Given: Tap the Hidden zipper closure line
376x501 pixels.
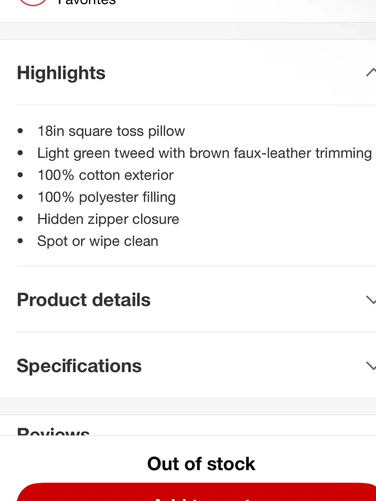Looking at the screenshot, I should [108, 219].
